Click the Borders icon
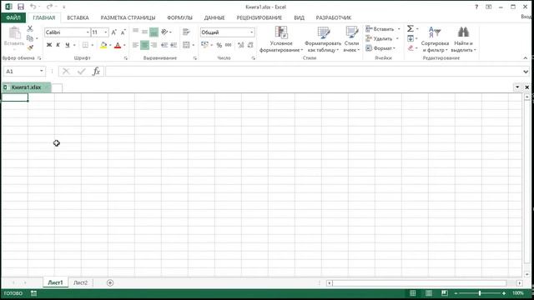Screen dimensions: 534x300 (x=85, y=45)
